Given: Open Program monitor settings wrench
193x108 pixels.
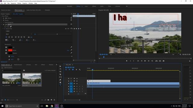Looking at the screenshot, I should 180,55.
